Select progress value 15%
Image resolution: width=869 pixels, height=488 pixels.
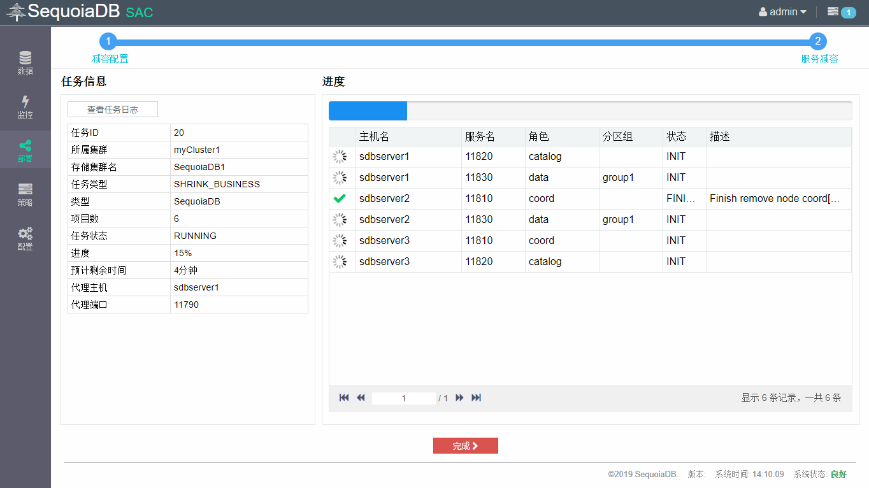pos(183,253)
